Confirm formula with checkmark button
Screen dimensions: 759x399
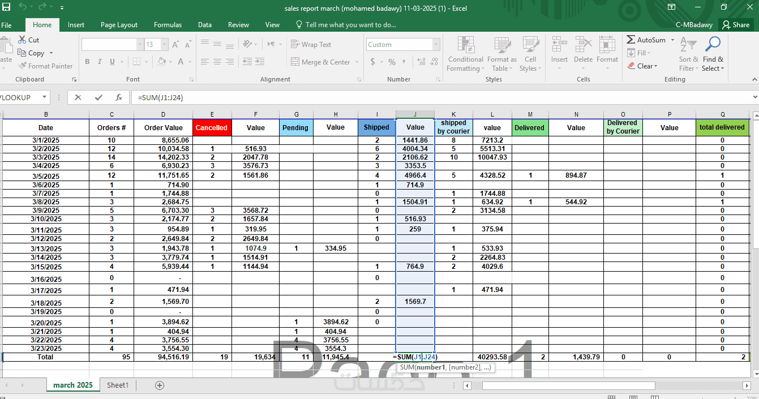click(98, 97)
